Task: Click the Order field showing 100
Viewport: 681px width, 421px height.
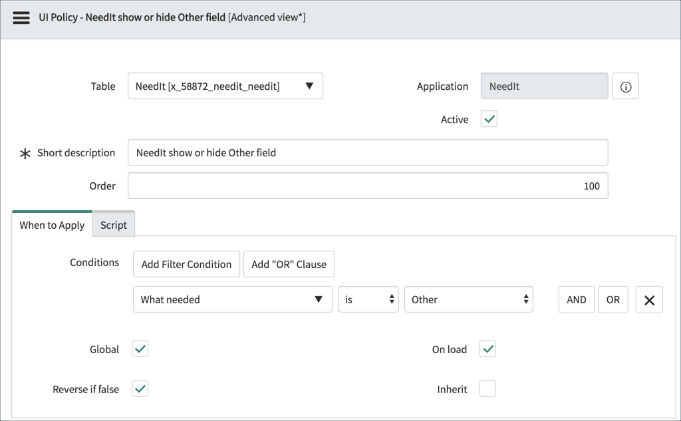Action: [368, 186]
